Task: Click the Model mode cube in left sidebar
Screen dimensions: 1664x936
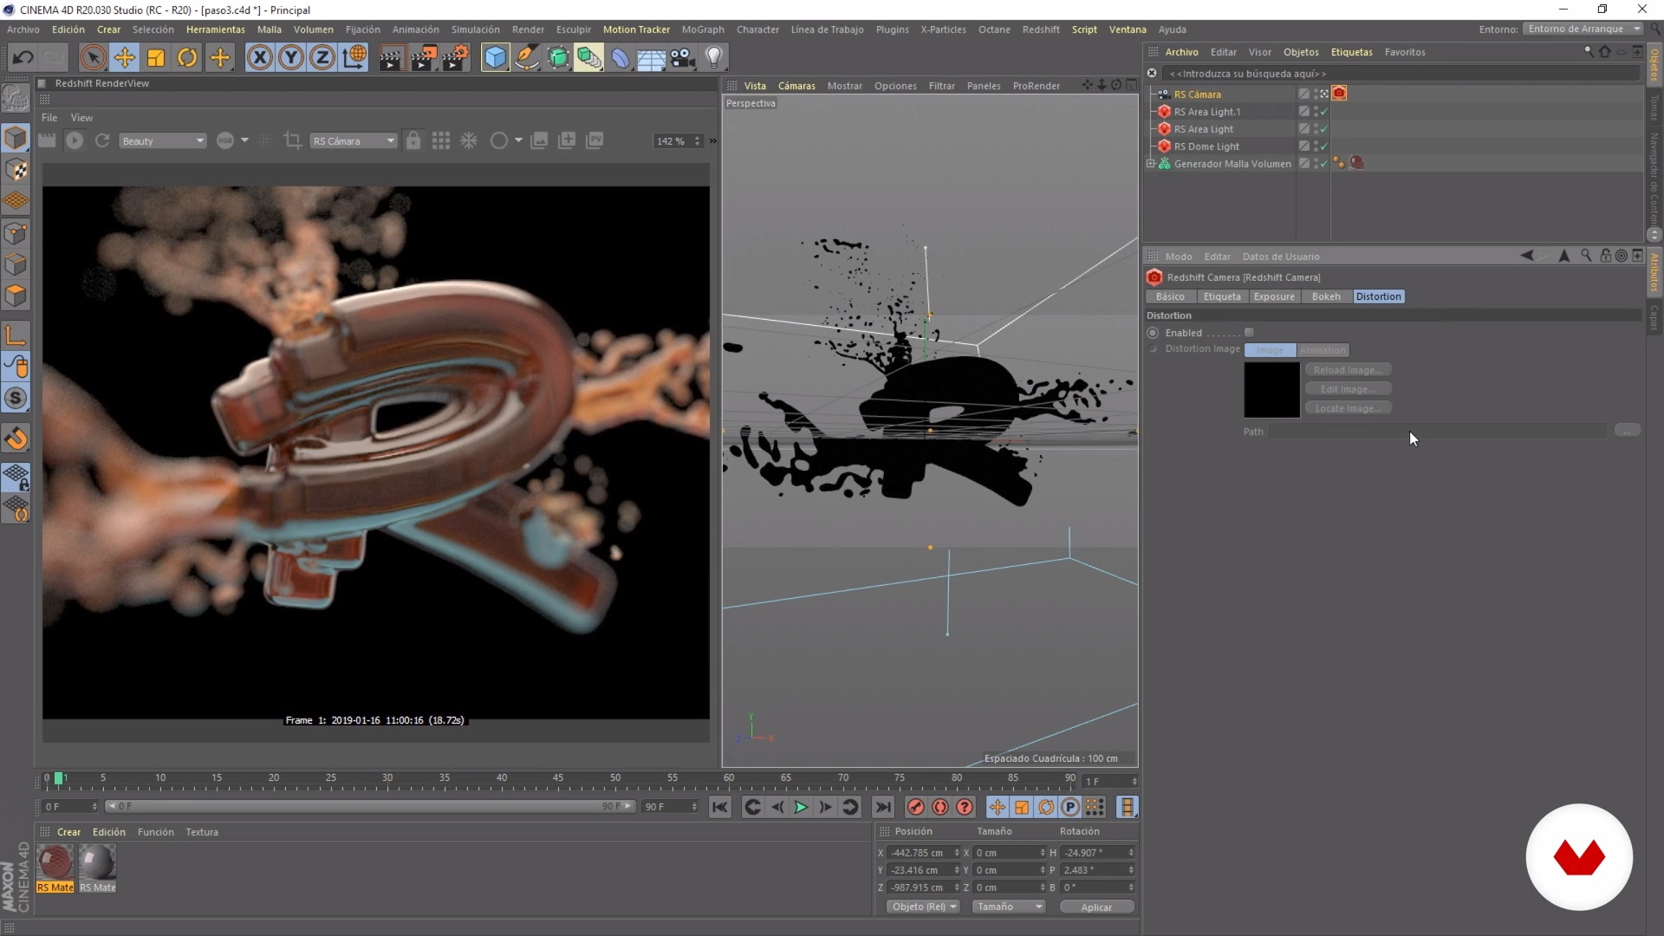Action: 16,138
